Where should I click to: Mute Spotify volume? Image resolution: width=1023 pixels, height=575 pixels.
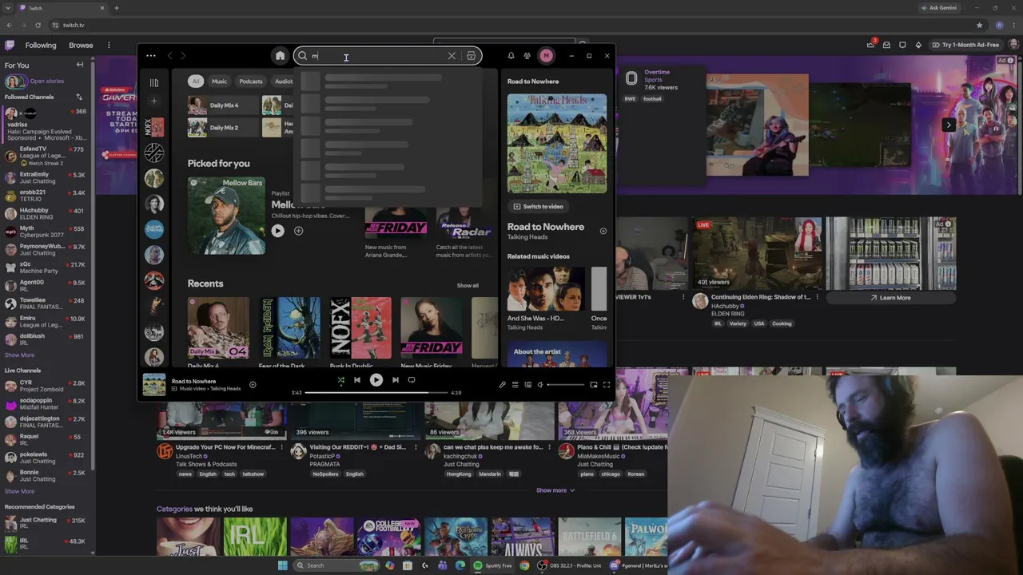[x=539, y=385]
